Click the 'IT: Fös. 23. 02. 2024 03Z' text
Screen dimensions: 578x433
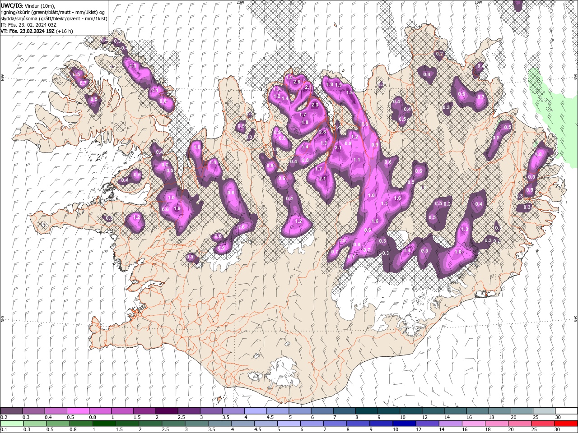click(28, 25)
